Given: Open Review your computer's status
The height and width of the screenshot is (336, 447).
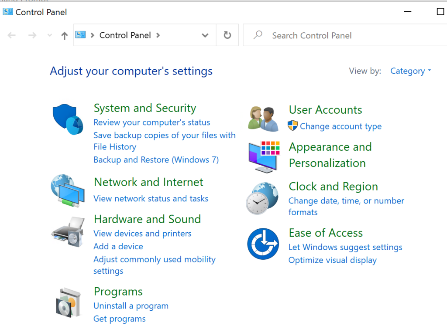Looking at the screenshot, I should [x=151, y=122].
